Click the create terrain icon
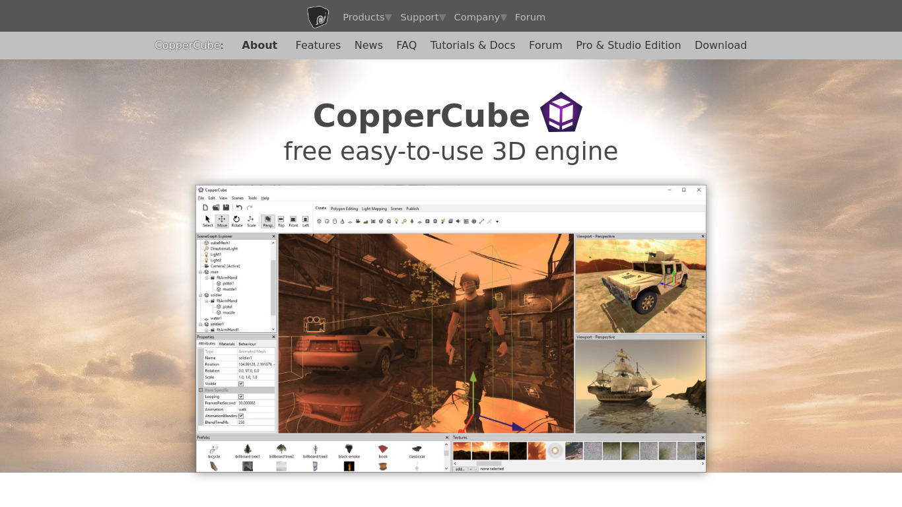 365,221
